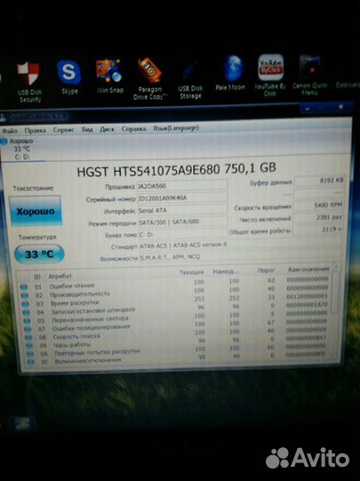This screenshot has height=481, width=360.
Task: Click the Стандарт ATA8-ACS field
Action: (x=240, y=246)
